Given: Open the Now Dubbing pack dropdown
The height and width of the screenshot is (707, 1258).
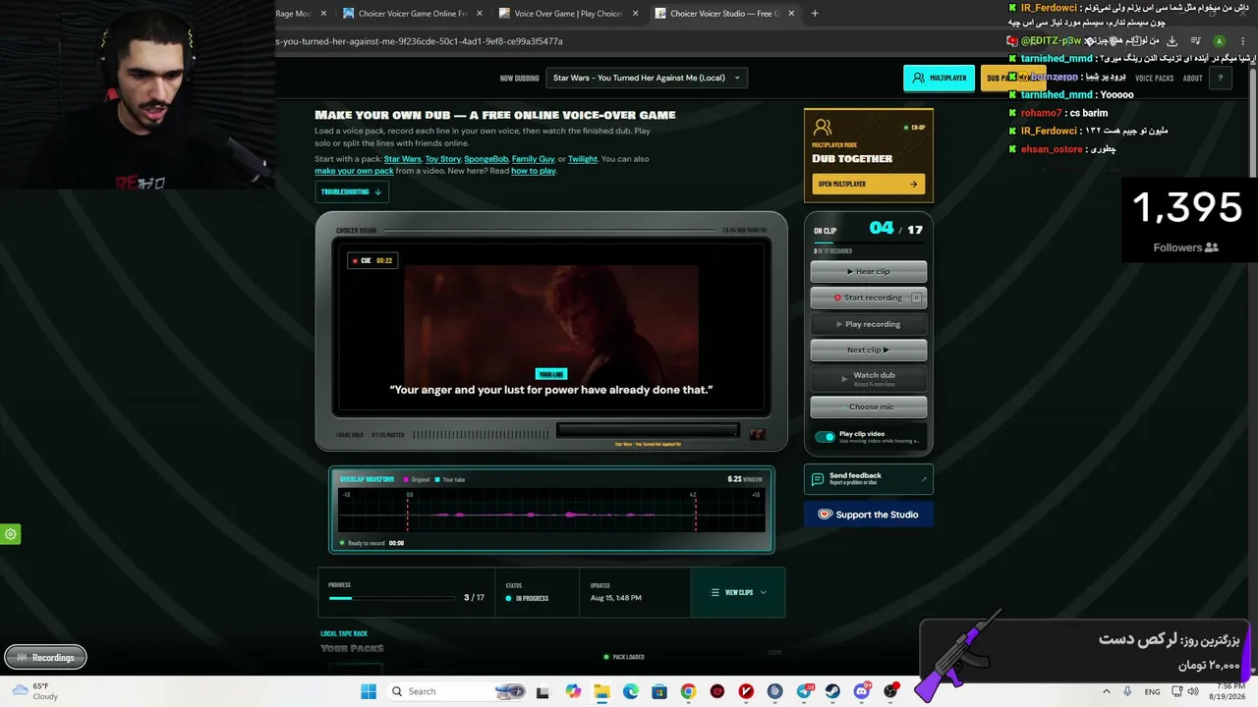Looking at the screenshot, I should (646, 78).
